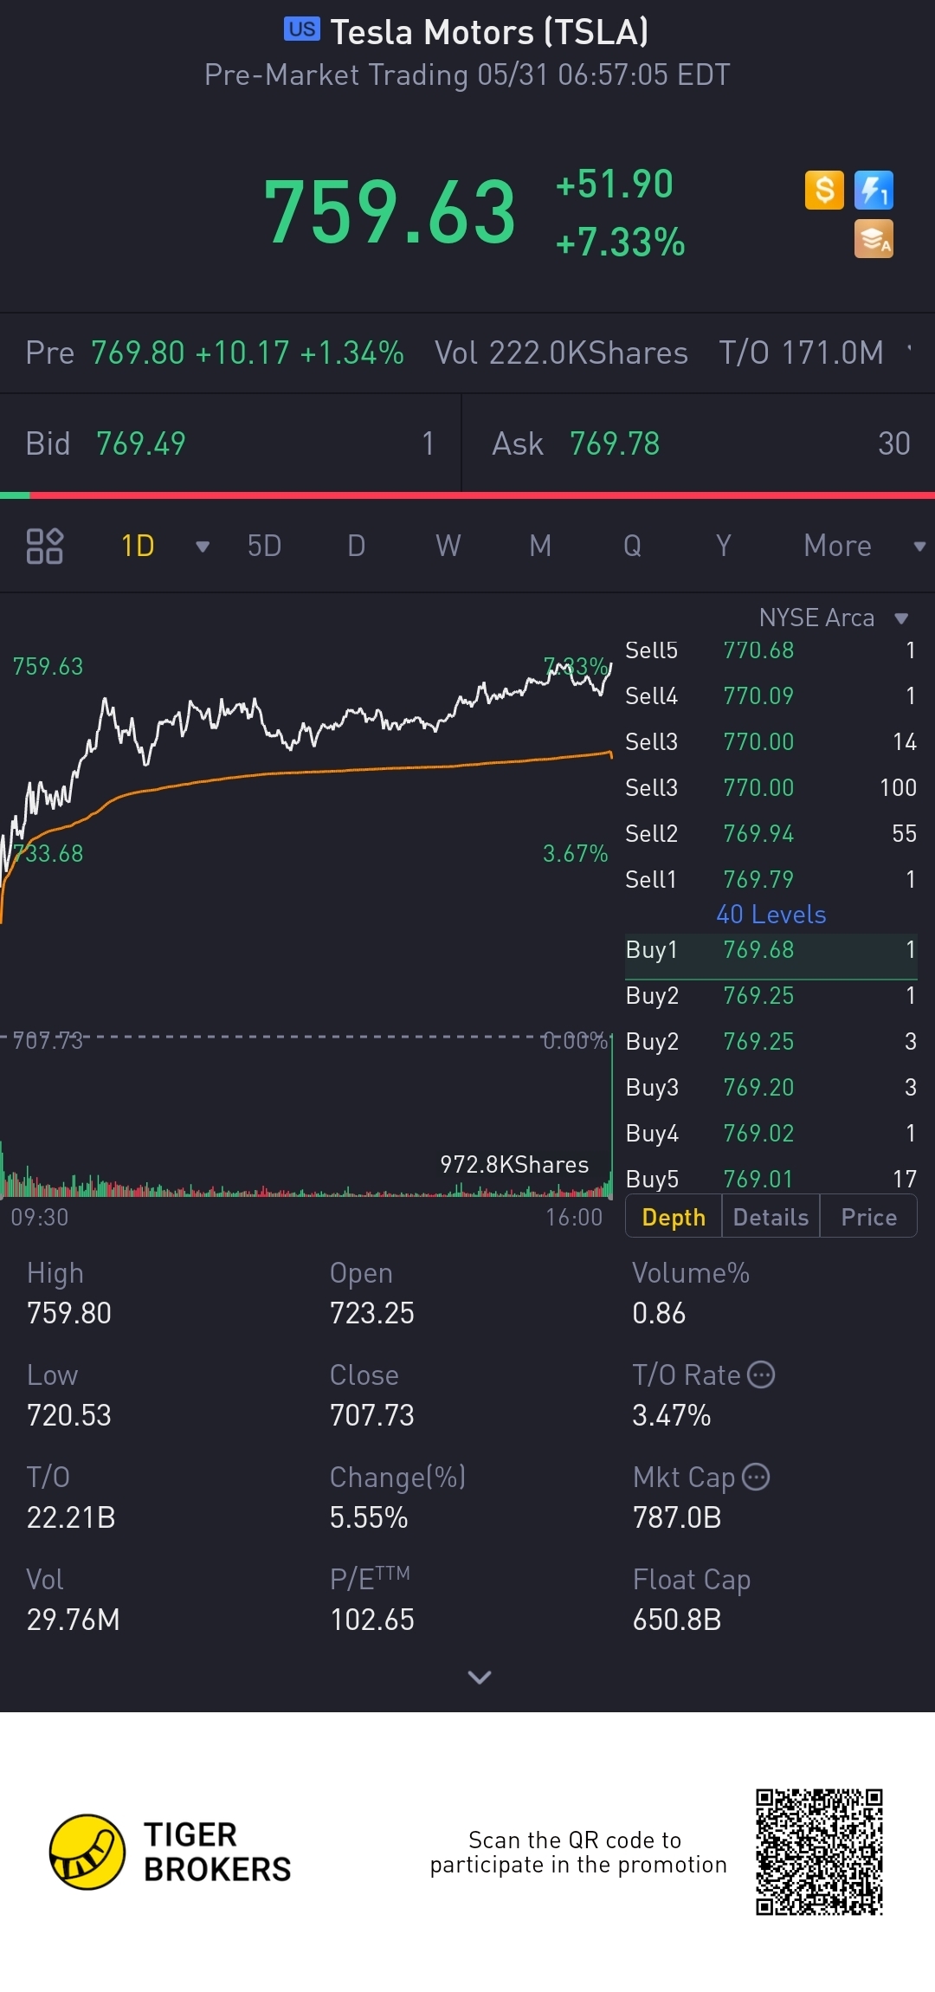The width and height of the screenshot is (935, 1992).
Task: Select the 1D chart tab
Action: pyautogui.click(x=138, y=546)
